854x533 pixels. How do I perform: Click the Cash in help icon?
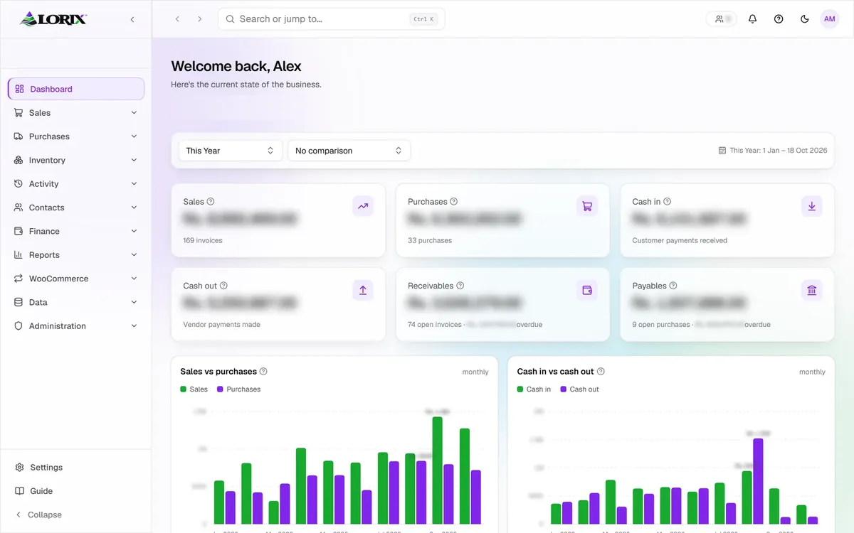(667, 202)
